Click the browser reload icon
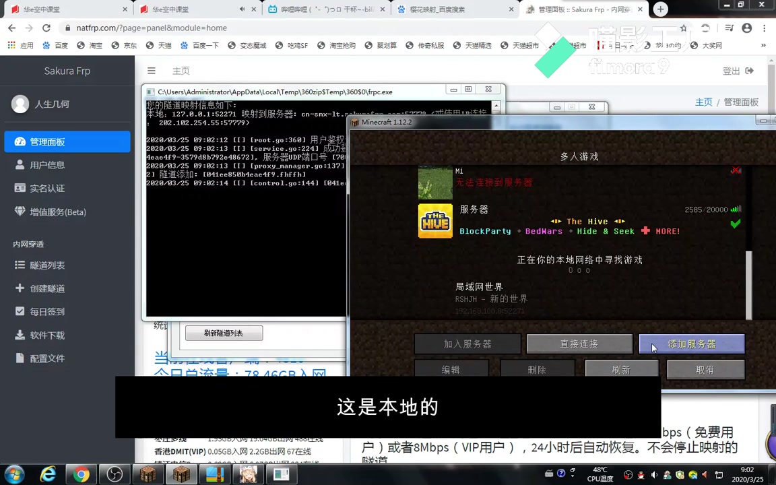The width and height of the screenshot is (776, 485). pyautogui.click(x=46, y=28)
